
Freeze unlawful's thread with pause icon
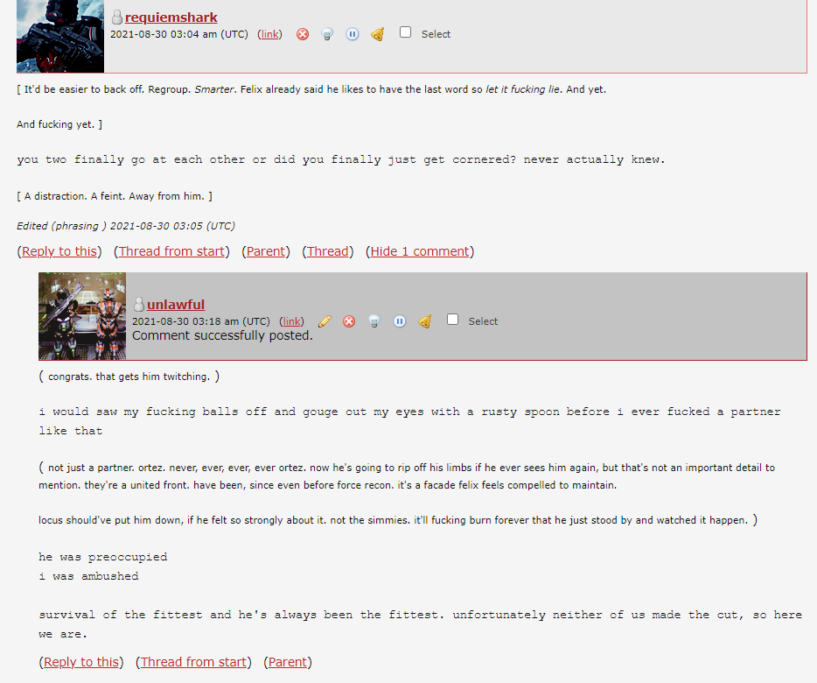400,321
